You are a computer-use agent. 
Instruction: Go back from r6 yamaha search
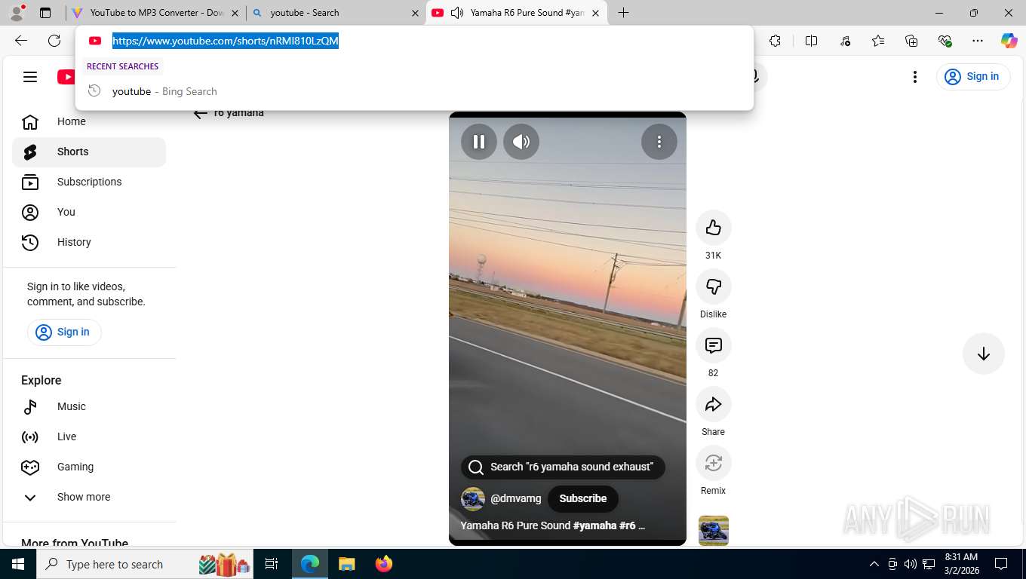pos(200,113)
